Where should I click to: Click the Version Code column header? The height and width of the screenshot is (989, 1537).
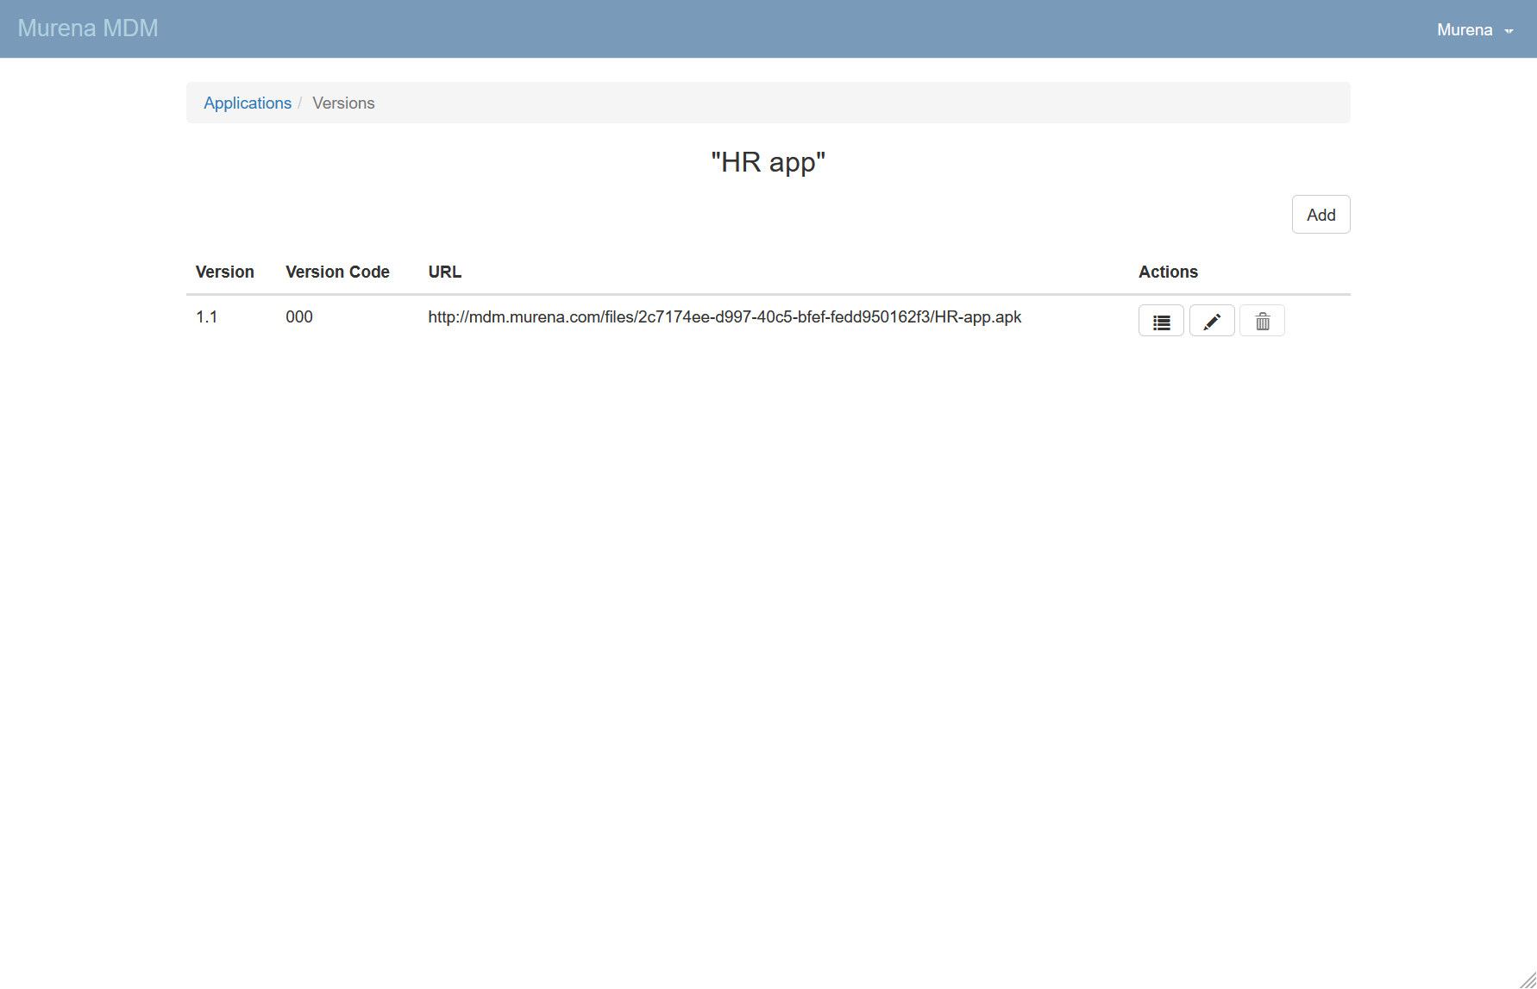pyautogui.click(x=337, y=272)
